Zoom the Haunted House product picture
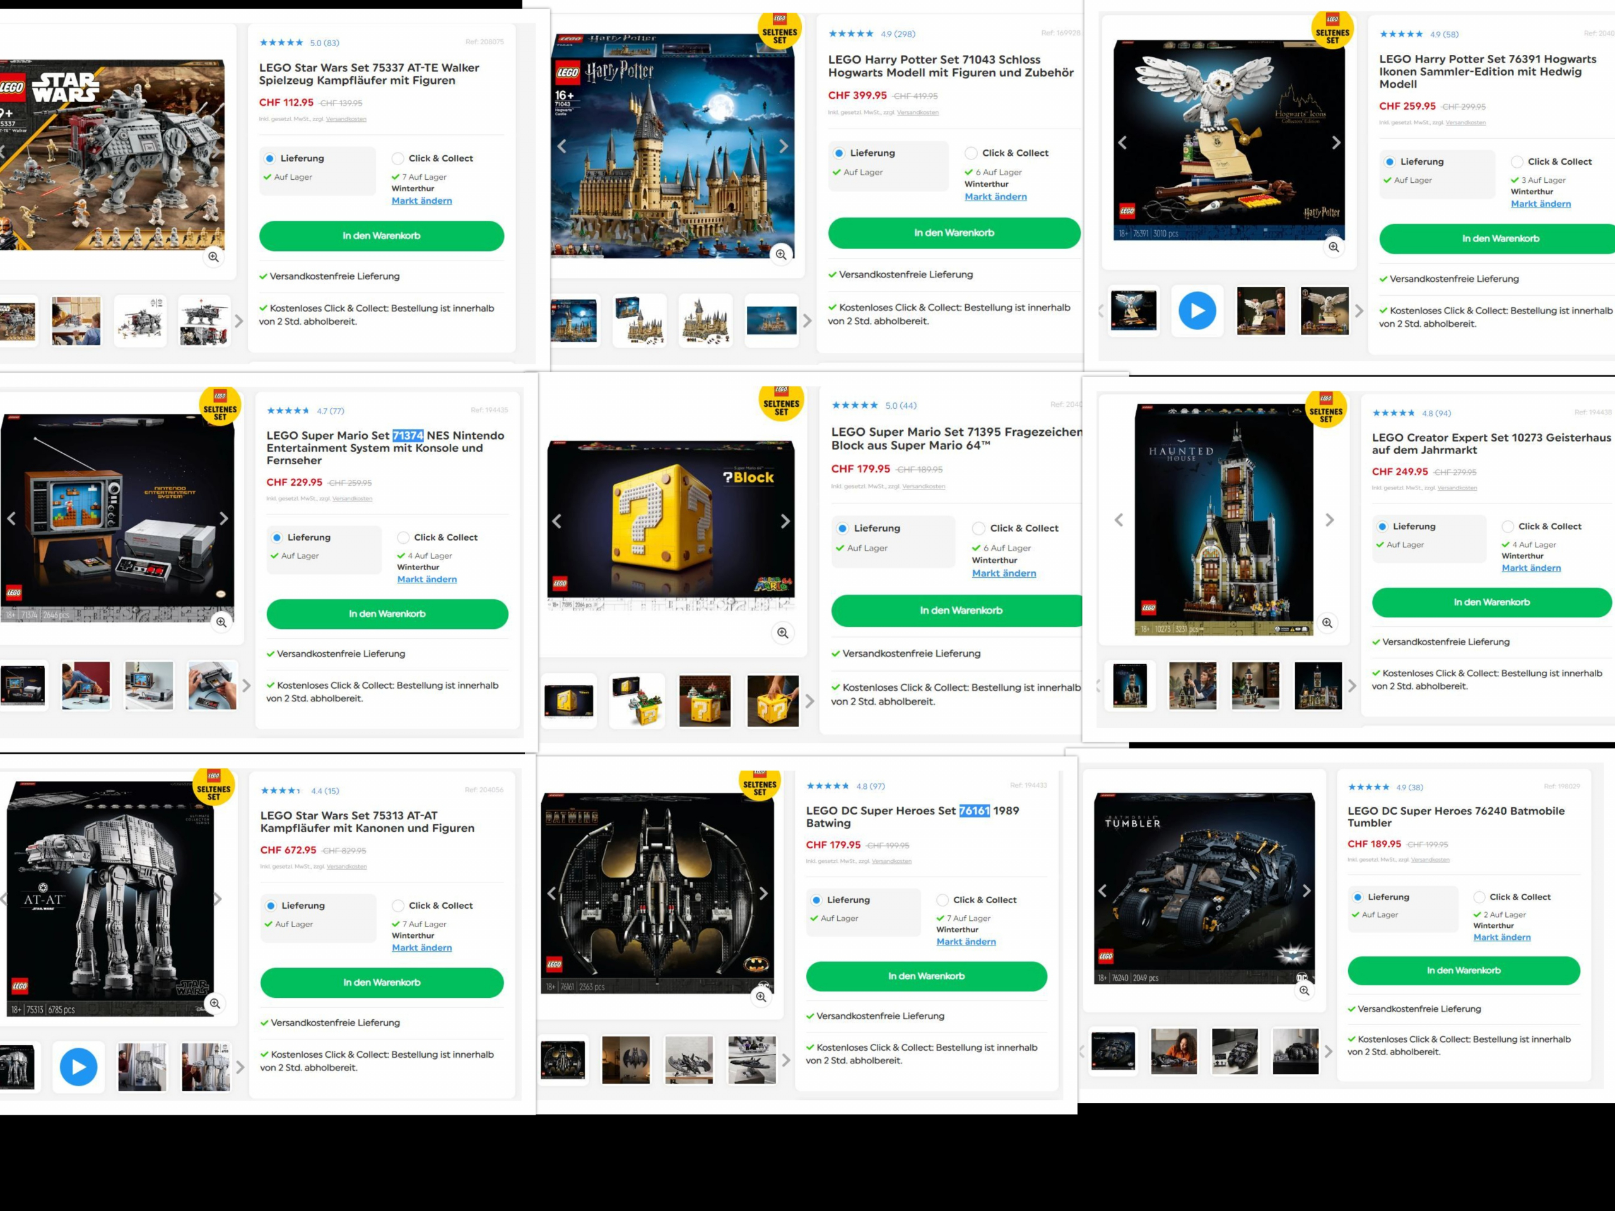 click(x=1327, y=623)
